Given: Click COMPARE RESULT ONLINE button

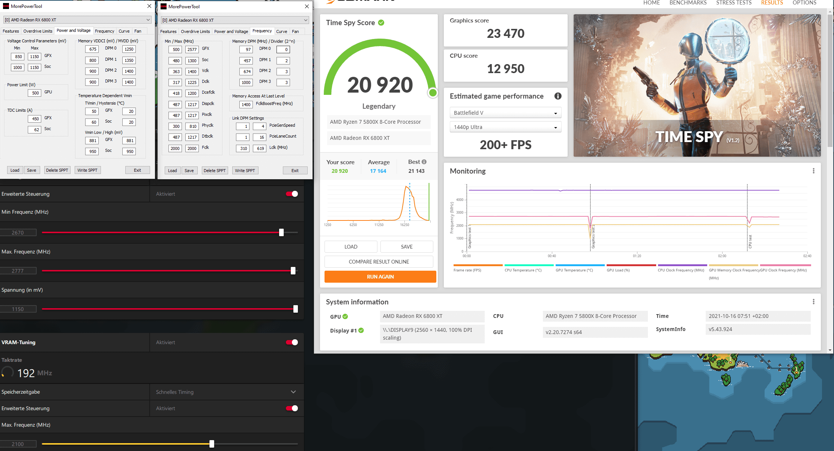Looking at the screenshot, I should point(379,262).
